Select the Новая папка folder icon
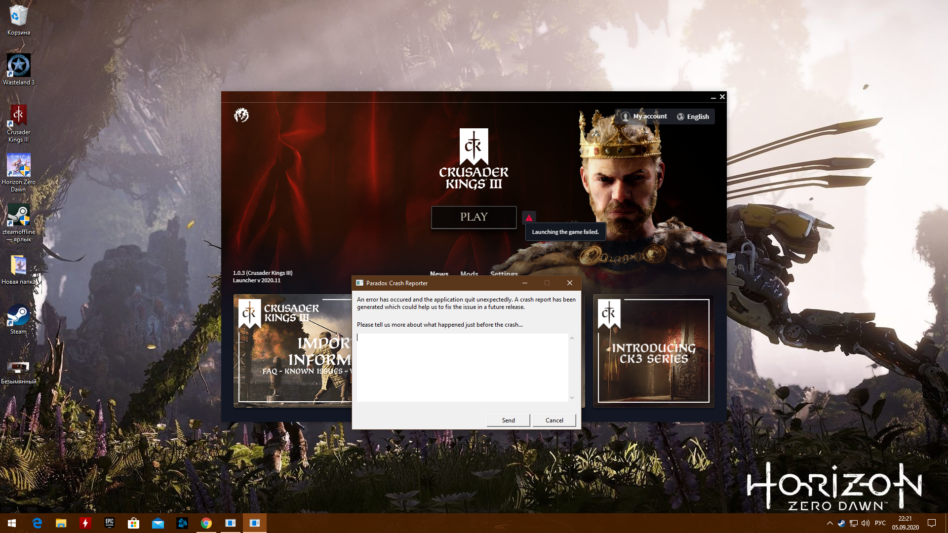 click(x=19, y=270)
